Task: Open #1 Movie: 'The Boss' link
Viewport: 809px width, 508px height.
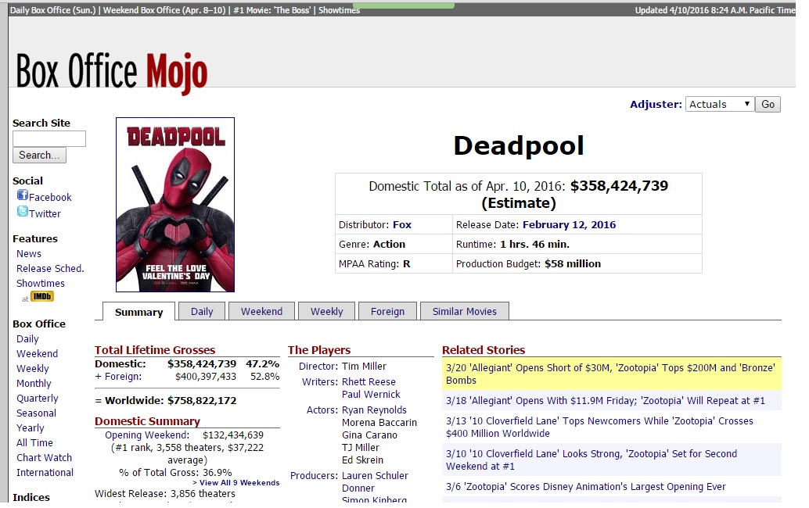Action: (272, 10)
